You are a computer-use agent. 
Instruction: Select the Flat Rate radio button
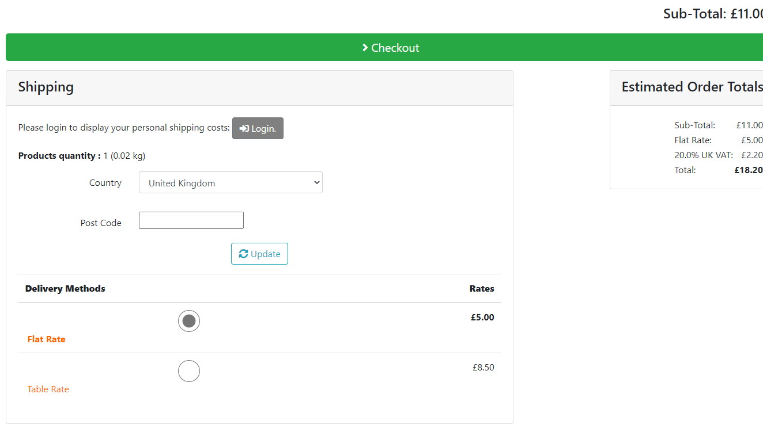189,321
